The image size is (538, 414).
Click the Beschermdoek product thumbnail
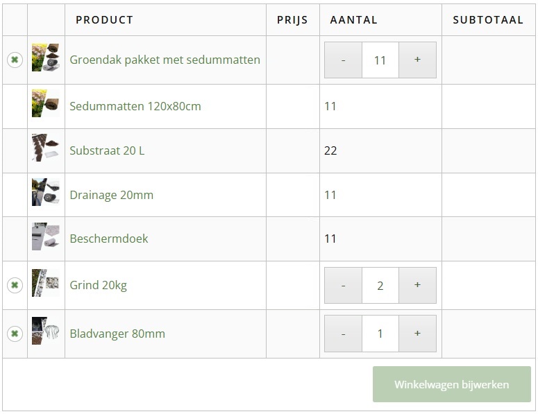click(46, 239)
